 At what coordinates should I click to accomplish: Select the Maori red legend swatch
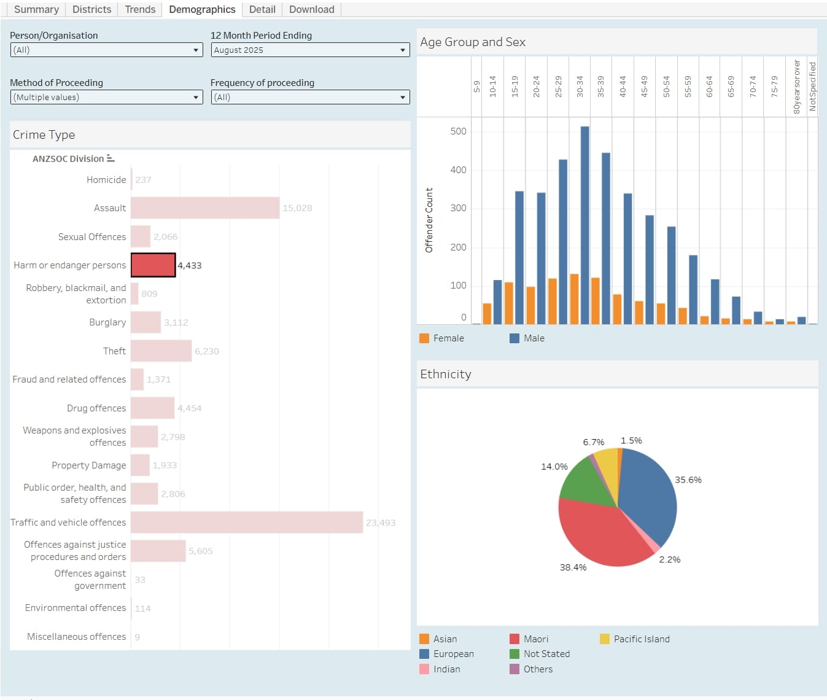point(514,639)
